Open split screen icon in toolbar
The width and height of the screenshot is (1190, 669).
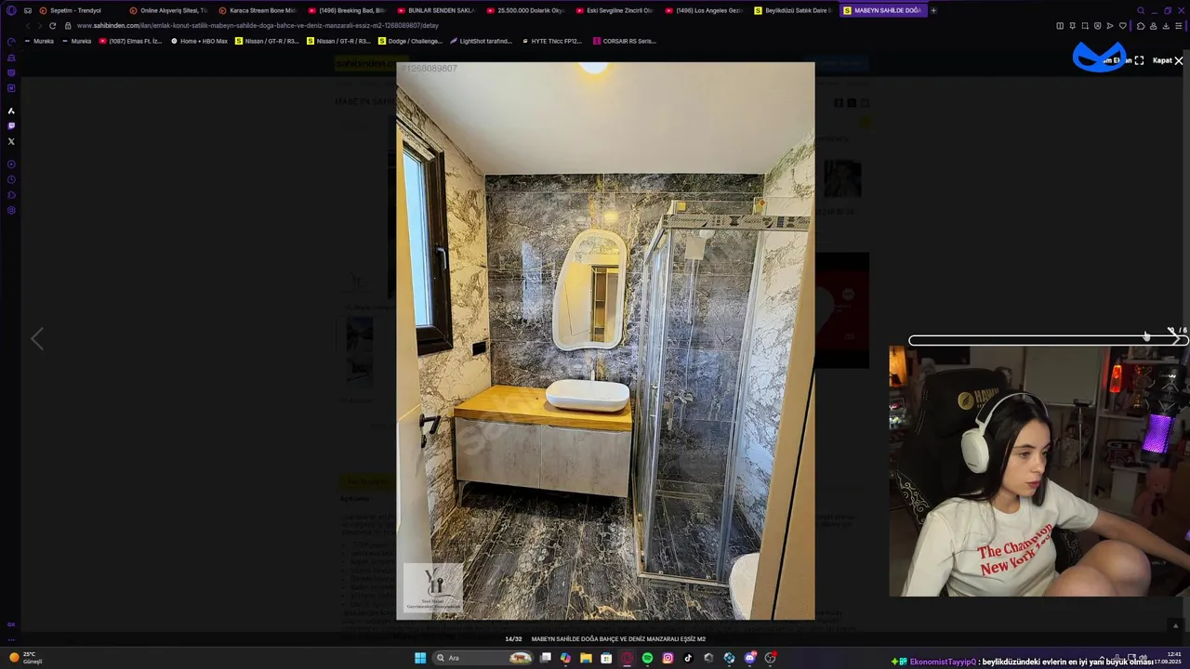(x=1060, y=25)
